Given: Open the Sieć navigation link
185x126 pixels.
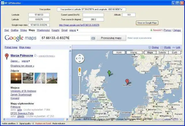Looking at the screenshot, I should (x=7, y=30).
